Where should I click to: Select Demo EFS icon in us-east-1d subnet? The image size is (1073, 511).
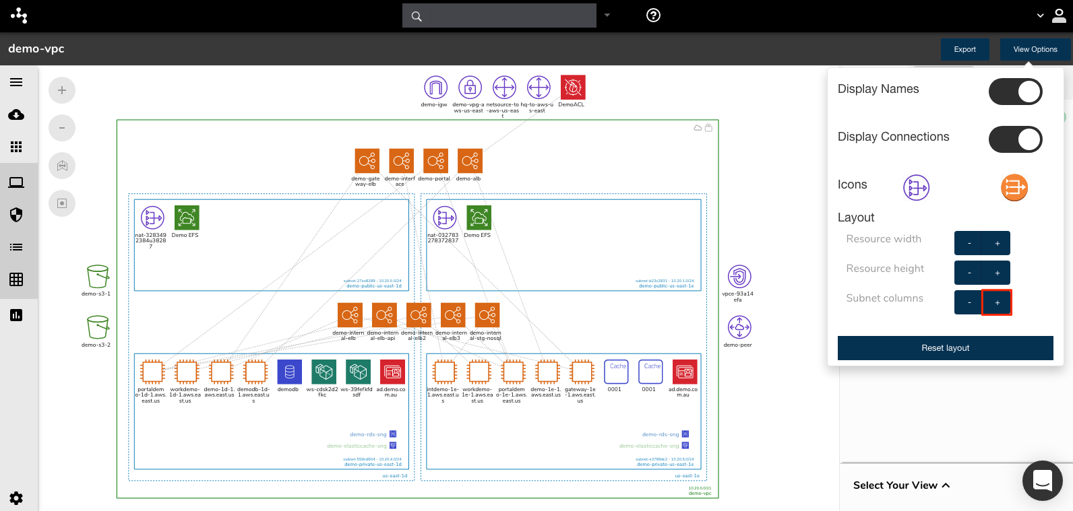(x=187, y=218)
